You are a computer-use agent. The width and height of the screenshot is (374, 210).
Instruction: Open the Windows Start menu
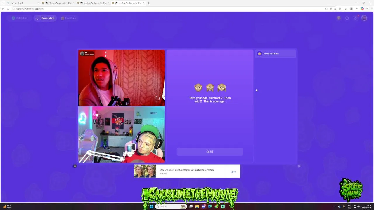click(x=151, y=206)
